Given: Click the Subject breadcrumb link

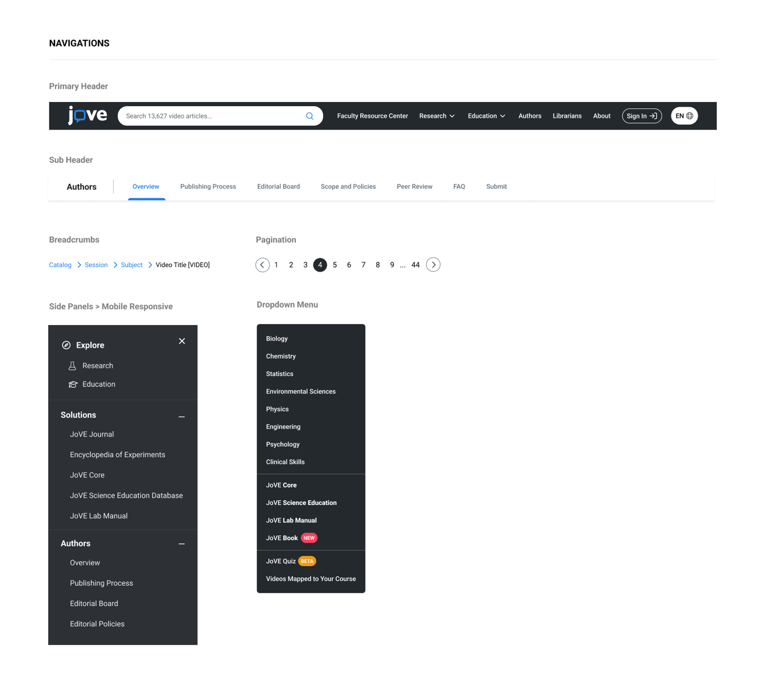Looking at the screenshot, I should [132, 265].
